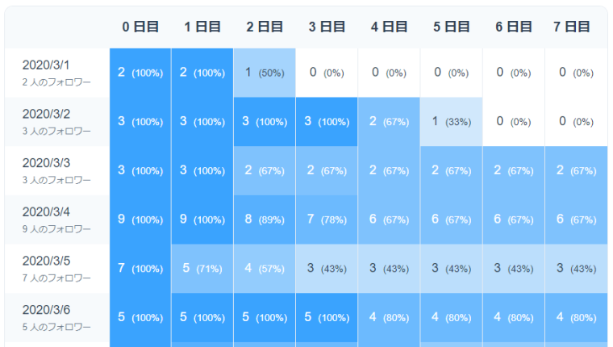
Task: Click the 2020/3/6 day 4 cell showing 80%
Action: point(389,317)
